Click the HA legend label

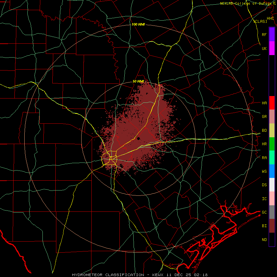pos(264,103)
